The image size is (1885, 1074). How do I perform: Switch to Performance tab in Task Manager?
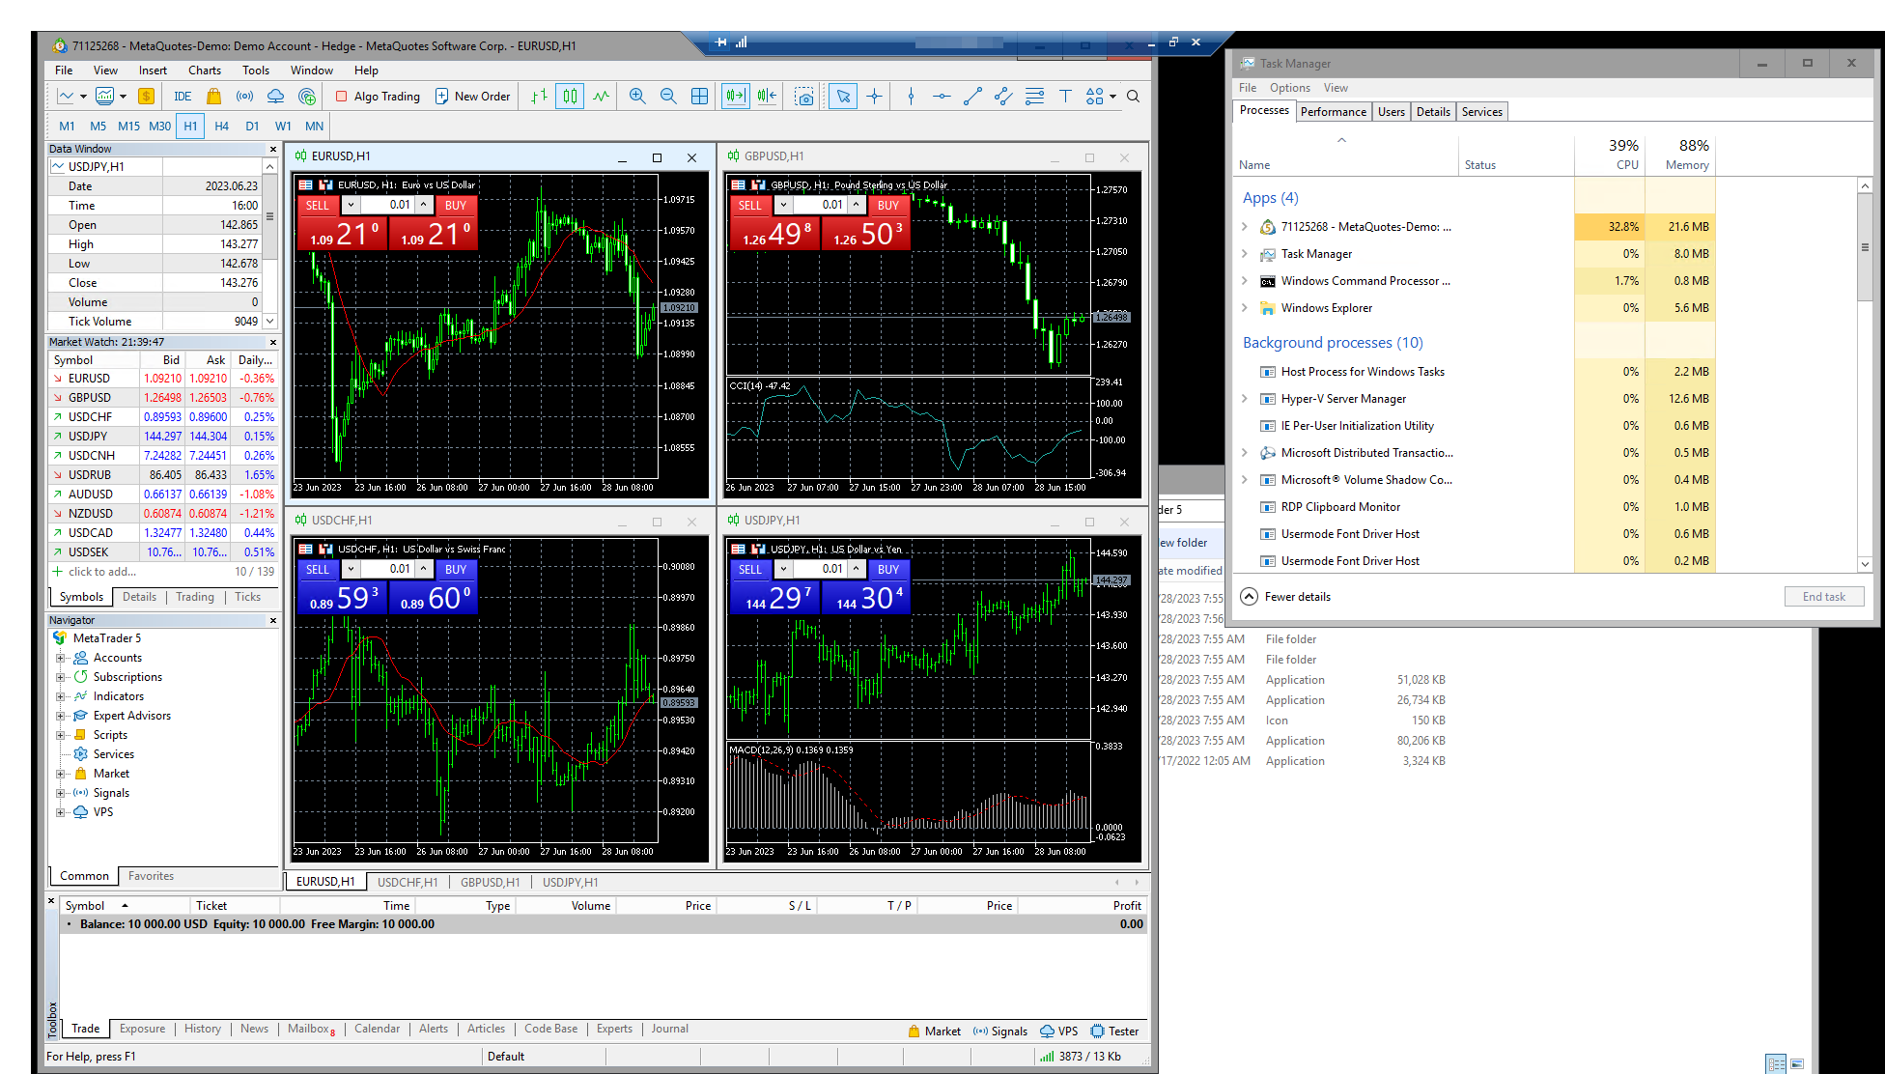1333,112
